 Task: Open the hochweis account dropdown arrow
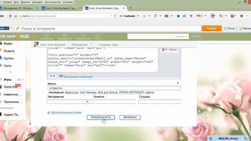click(x=138, y=16)
